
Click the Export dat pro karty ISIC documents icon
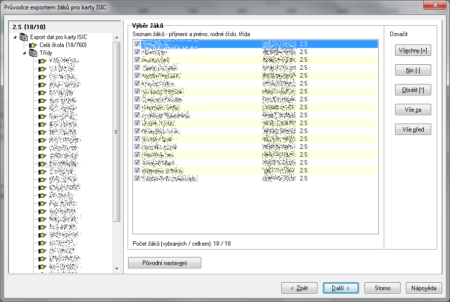pyautogui.click(x=24, y=37)
